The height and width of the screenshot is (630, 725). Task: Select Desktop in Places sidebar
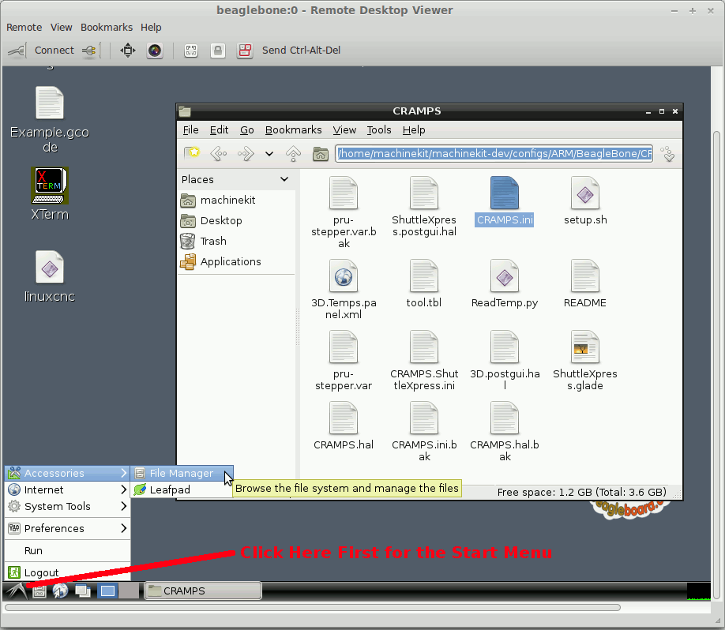tap(236, 221)
